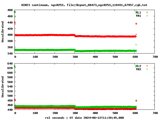Click the green YR2 outlier near 605 at time zero
The height and width of the screenshot is (120, 160).
(x=15, y=71)
